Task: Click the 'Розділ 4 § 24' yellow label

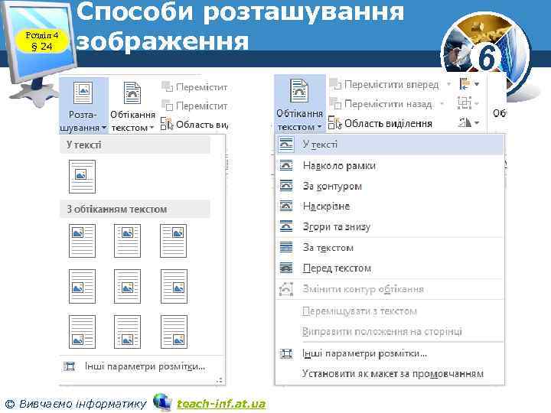Action: [42, 41]
